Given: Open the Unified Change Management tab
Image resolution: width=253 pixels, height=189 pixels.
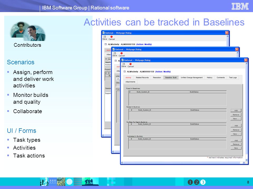Looking at the screenshot, I should point(192,77).
